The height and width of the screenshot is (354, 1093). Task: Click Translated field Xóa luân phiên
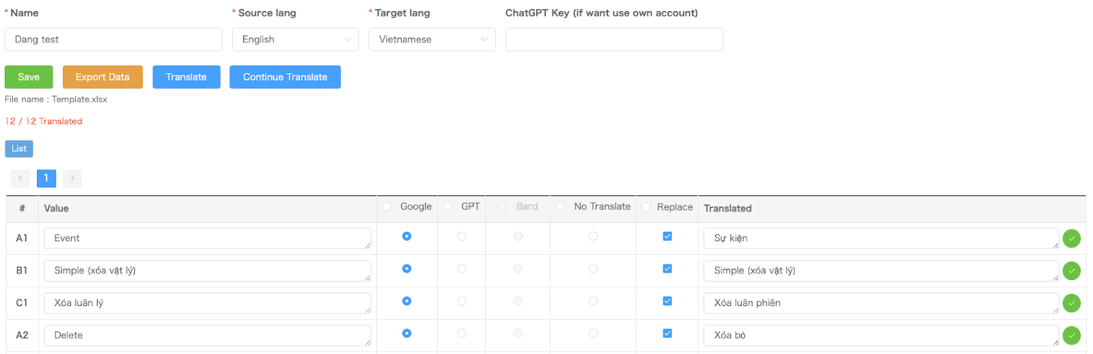coord(881,303)
